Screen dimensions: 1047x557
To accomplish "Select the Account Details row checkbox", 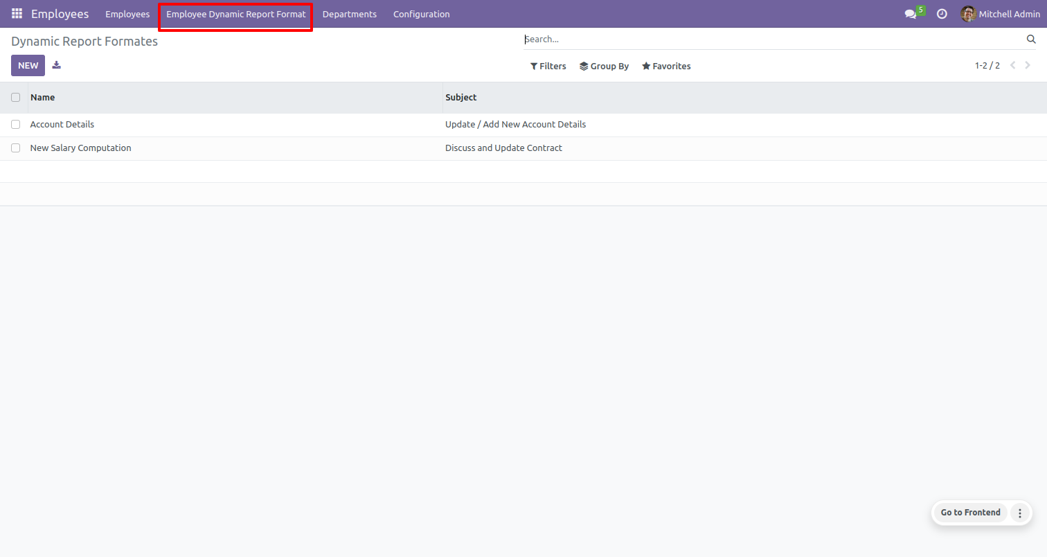I will click(x=15, y=125).
